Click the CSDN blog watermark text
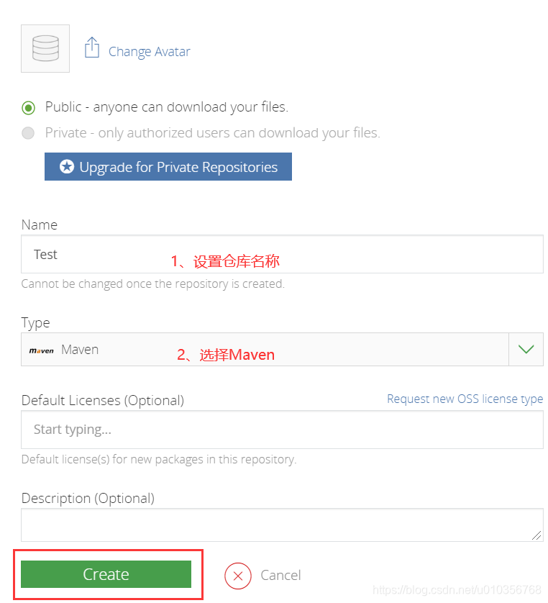Image resolution: width=548 pixels, height=603 pixels. (456, 590)
